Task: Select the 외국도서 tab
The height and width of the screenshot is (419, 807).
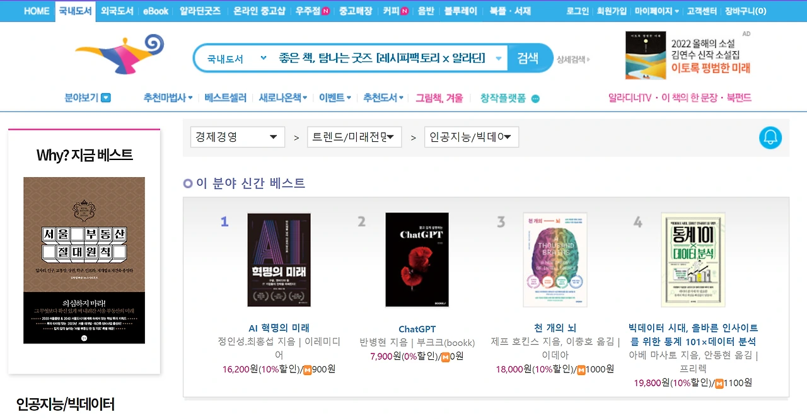Action: coord(117,11)
